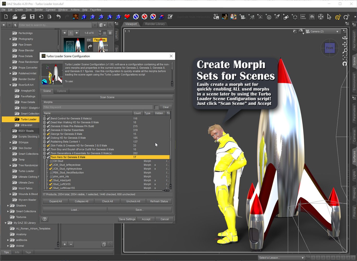Toggle Toon Hero for Genesis 8 Male checkbox

[48, 157]
